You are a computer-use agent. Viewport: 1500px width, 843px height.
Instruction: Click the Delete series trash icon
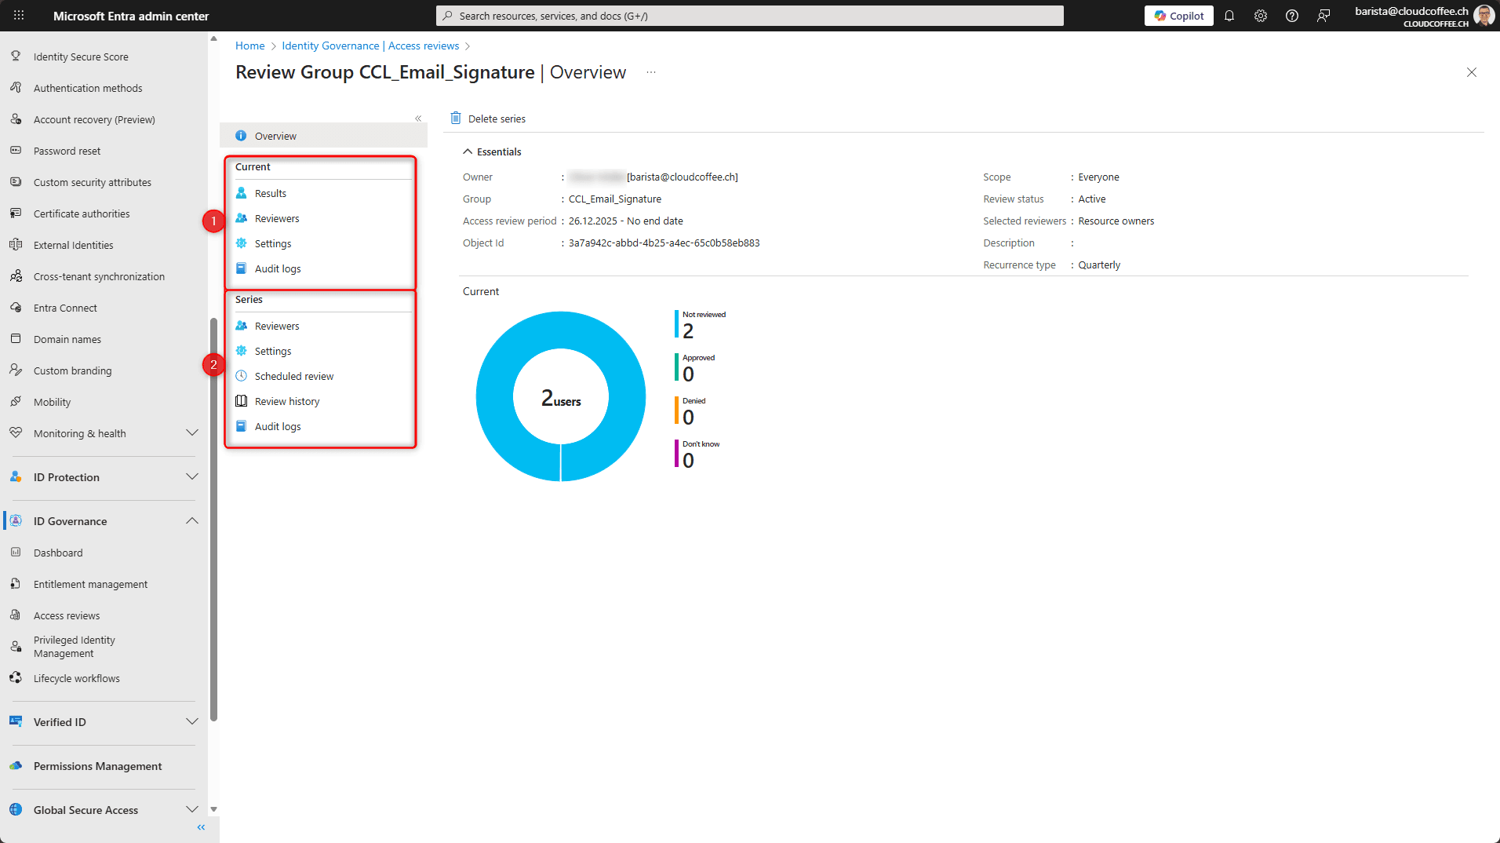point(456,119)
